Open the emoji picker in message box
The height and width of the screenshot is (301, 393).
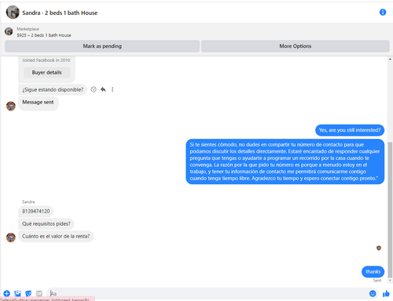point(373,293)
